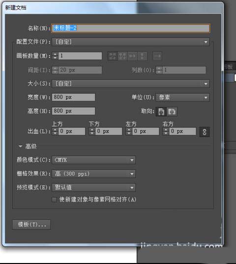
Task: Select grid by row artboard arrangement icon
Action: click(113, 56)
